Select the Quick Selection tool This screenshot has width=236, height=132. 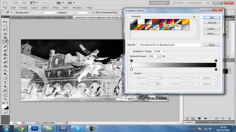point(5,34)
